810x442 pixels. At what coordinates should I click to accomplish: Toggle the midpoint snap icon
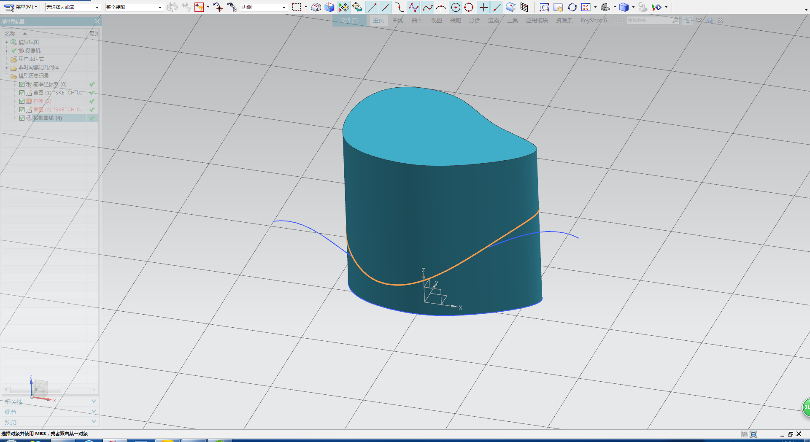coord(385,7)
